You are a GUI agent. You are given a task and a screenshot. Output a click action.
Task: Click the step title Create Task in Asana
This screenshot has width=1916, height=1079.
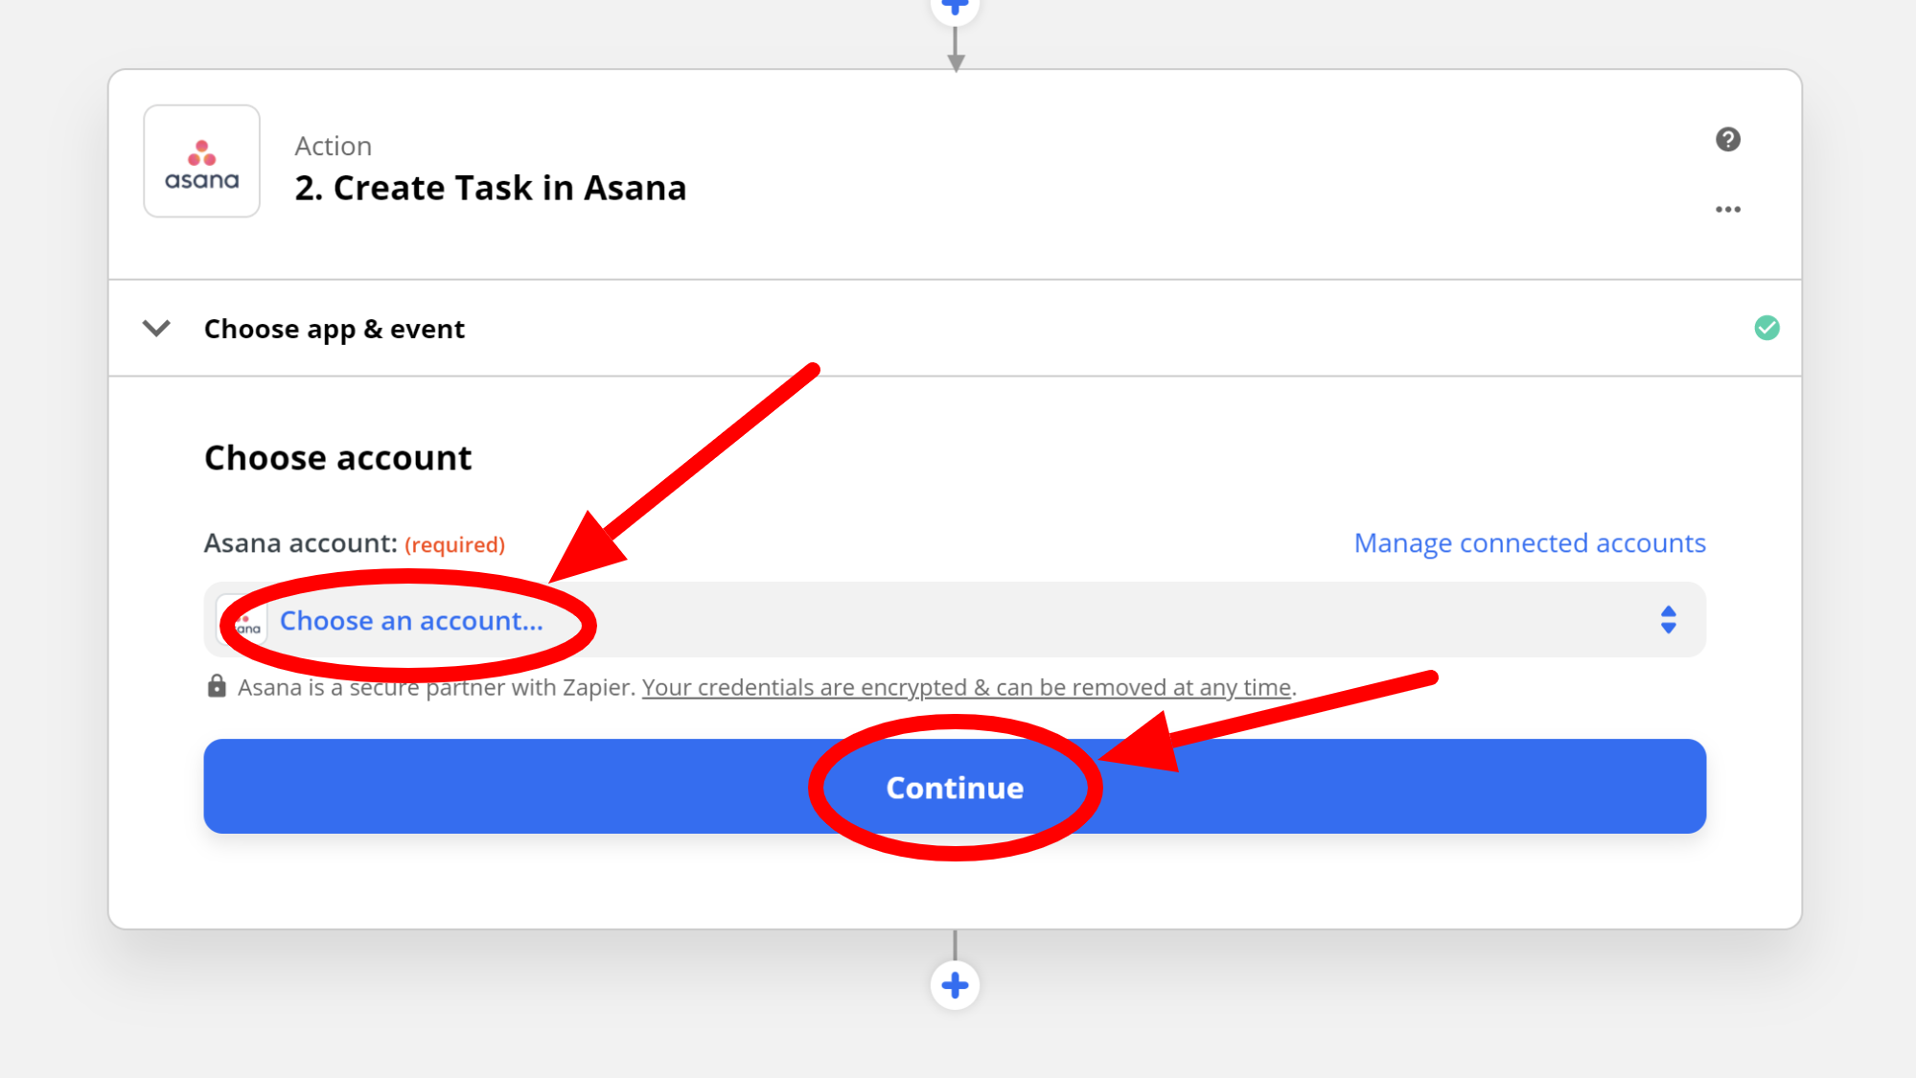point(490,188)
